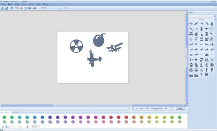Pick the radiation symbol in the shape library

click(x=191, y=34)
